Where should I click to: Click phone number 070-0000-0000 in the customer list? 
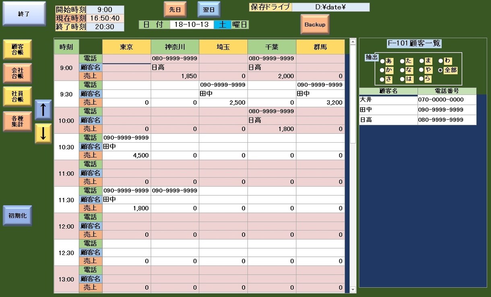coord(447,100)
